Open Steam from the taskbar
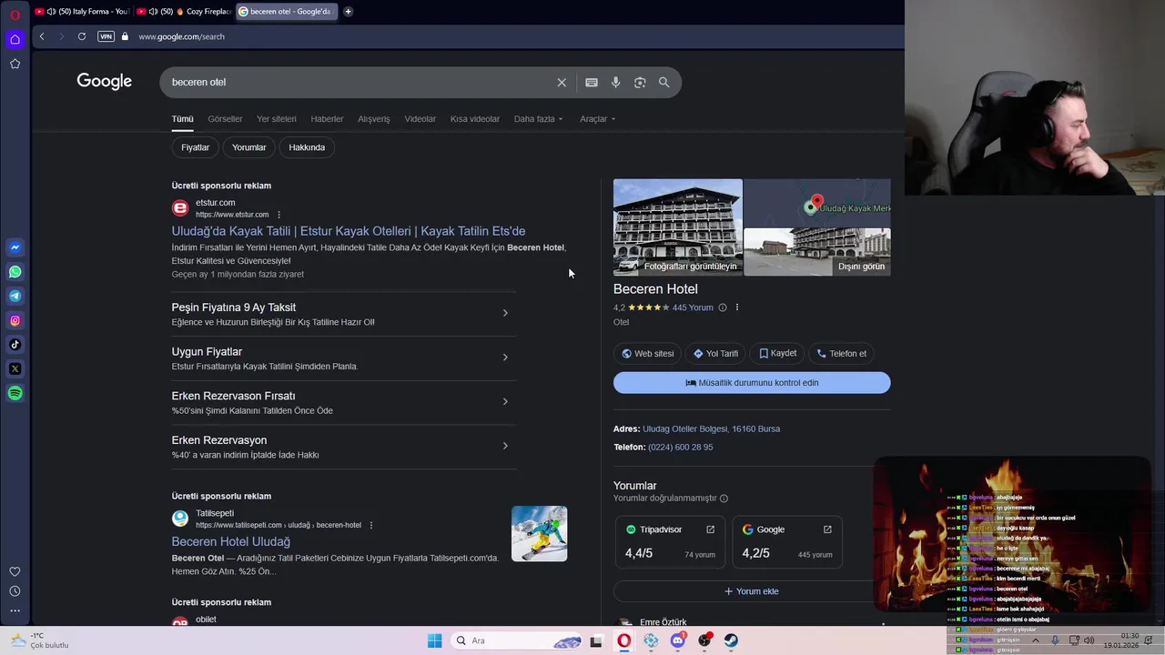This screenshot has width=1165, height=655. [731, 640]
